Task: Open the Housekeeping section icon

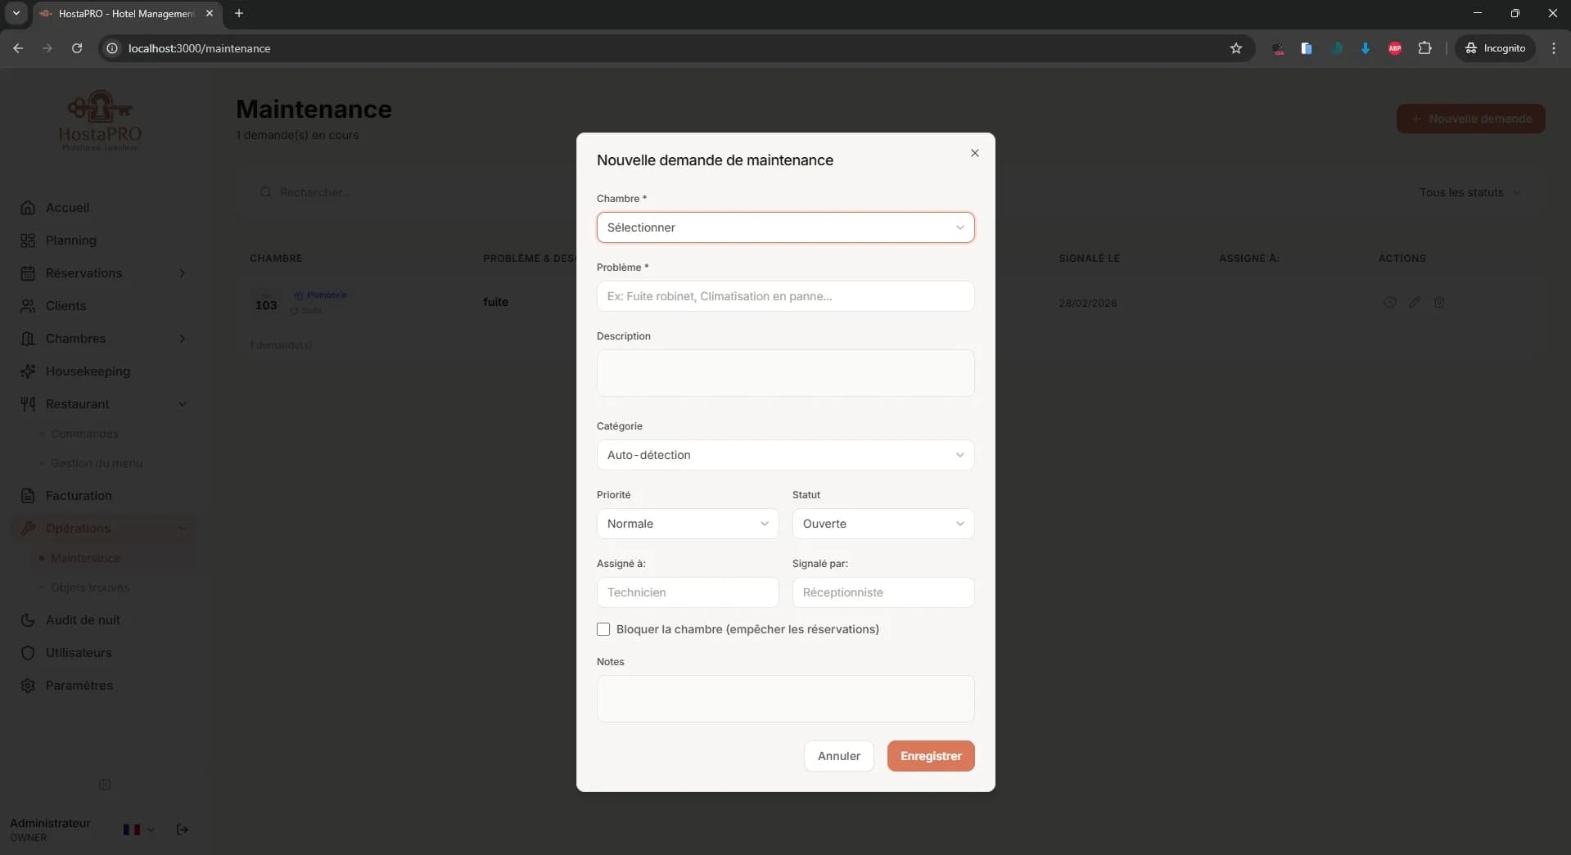Action: tap(28, 371)
